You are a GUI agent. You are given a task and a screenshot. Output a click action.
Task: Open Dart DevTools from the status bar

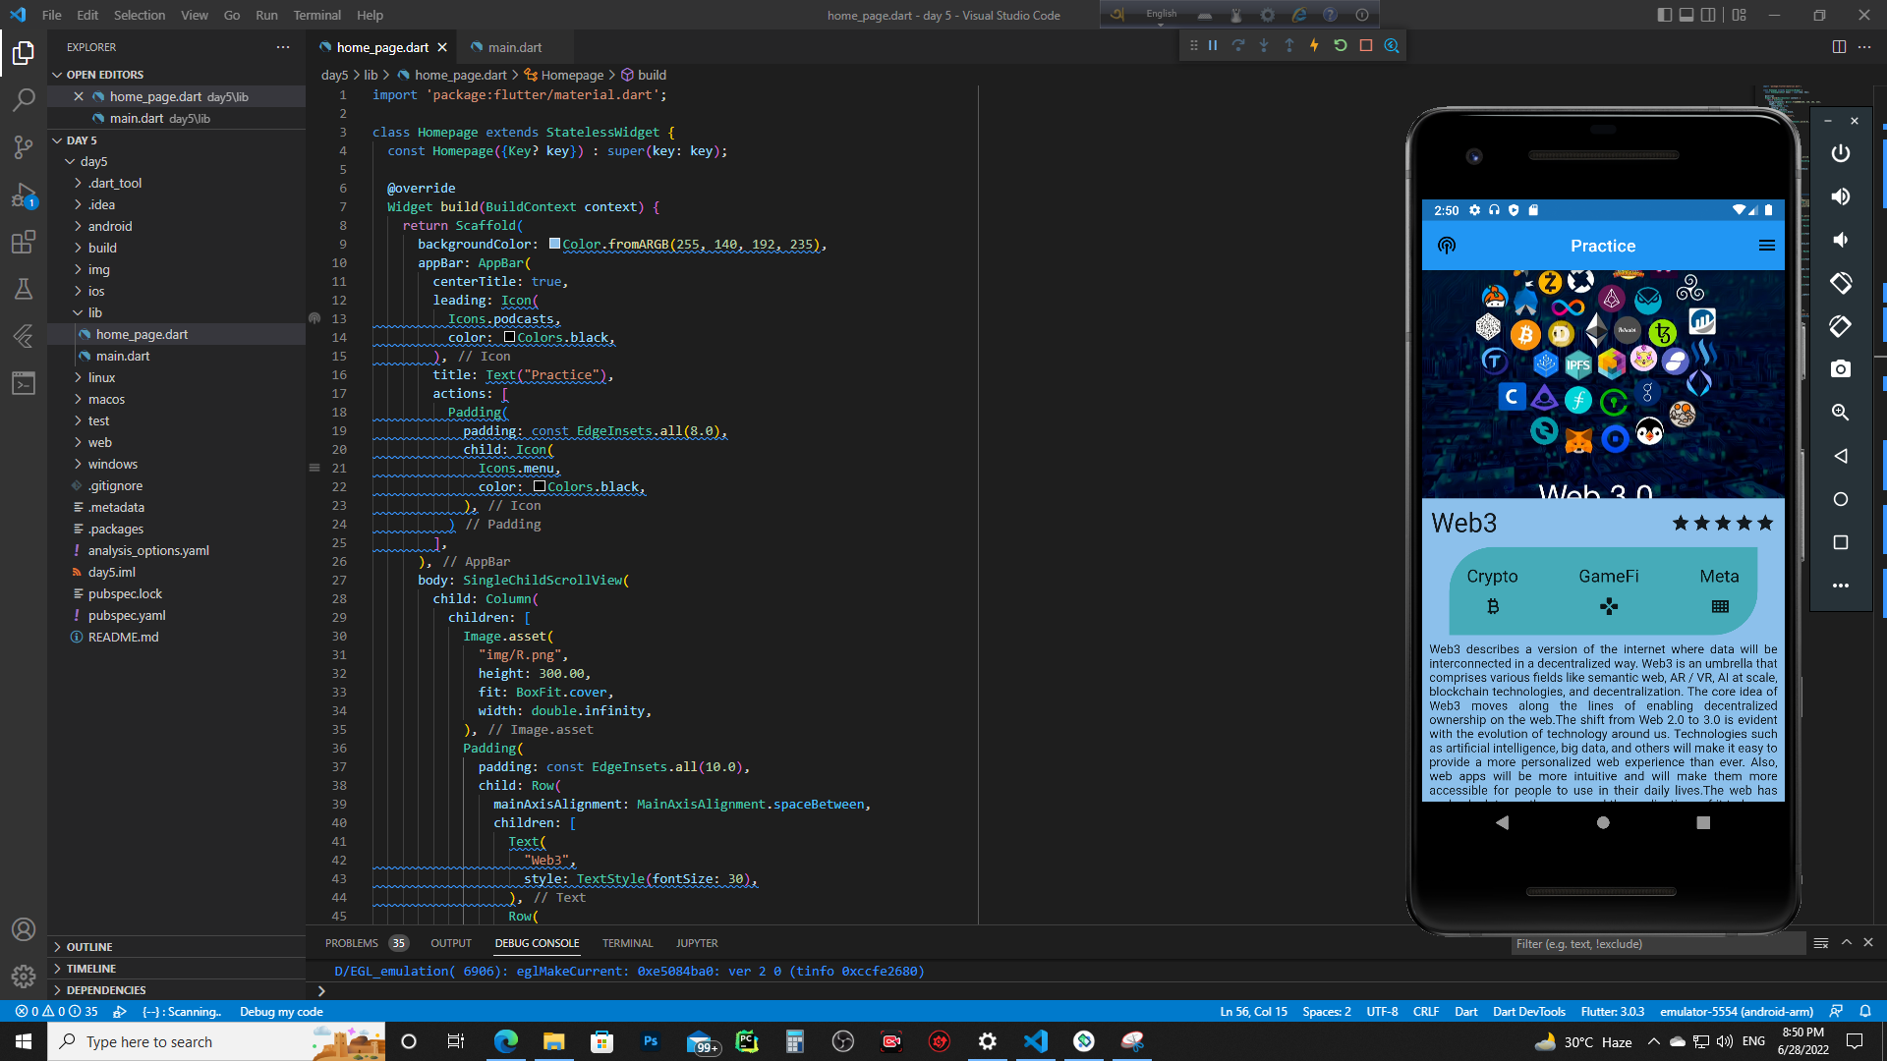(1529, 1011)
